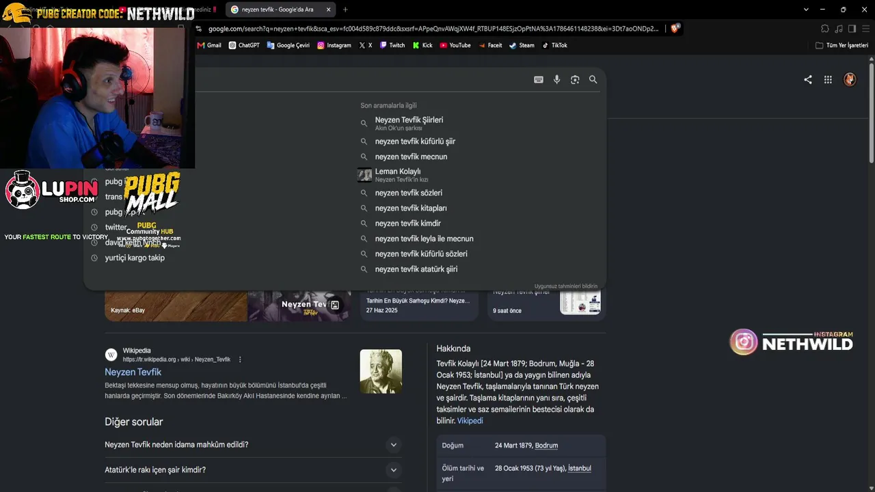
Task: Open the share icon on Google page
Action: 808,79
